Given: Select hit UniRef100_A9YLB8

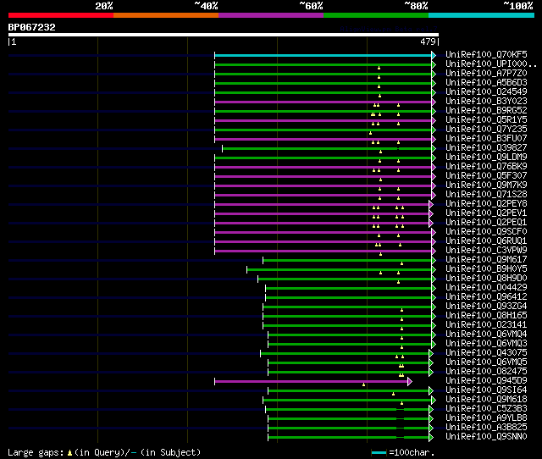Looking at the screenshot, I should point(486,418).
